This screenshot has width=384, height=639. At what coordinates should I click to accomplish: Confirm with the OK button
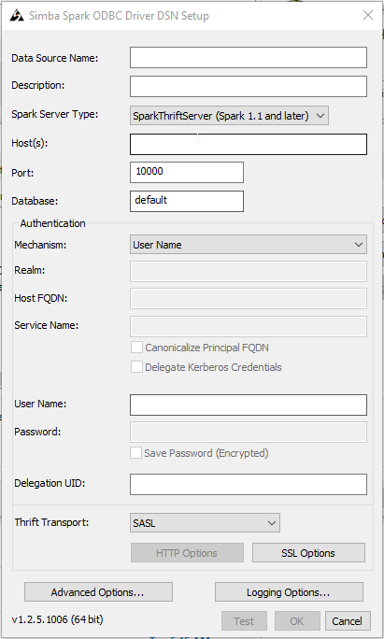tap(297, 621)
